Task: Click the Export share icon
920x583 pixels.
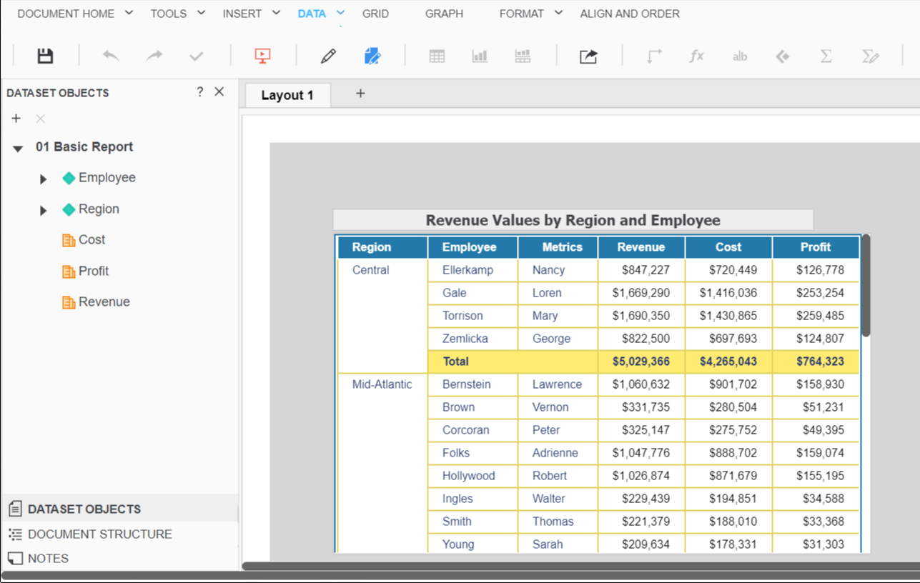Action: point(588,56)
